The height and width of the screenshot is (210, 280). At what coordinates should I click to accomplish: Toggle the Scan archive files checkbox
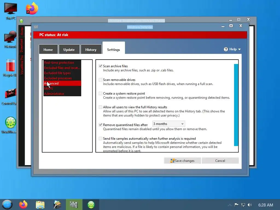101,66
